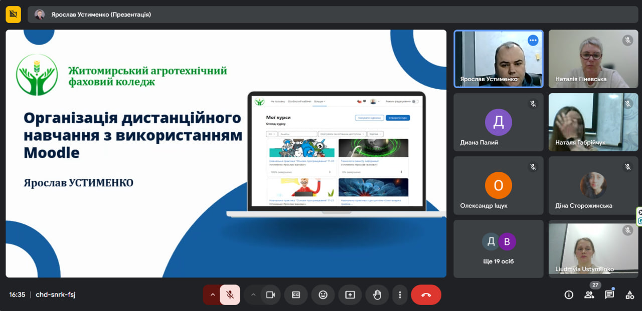Toggle Режим редагування switch on the laptop screen

coord(415,101)
